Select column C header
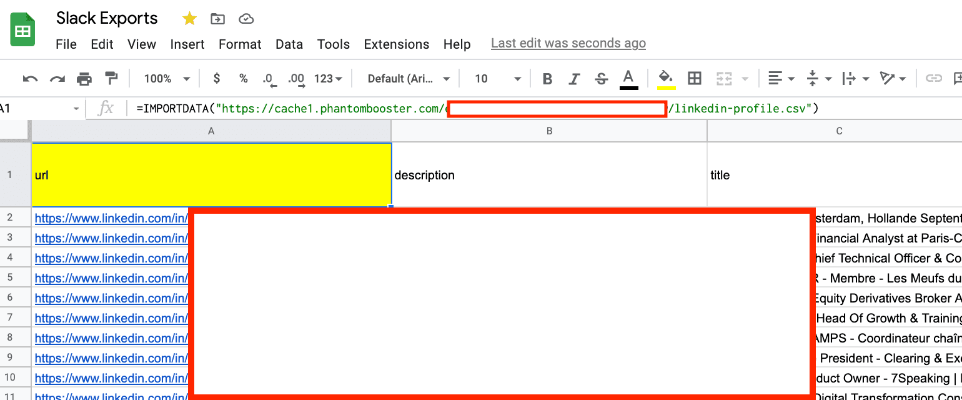Viewport: 962px width, 400px height. (835, 131)
